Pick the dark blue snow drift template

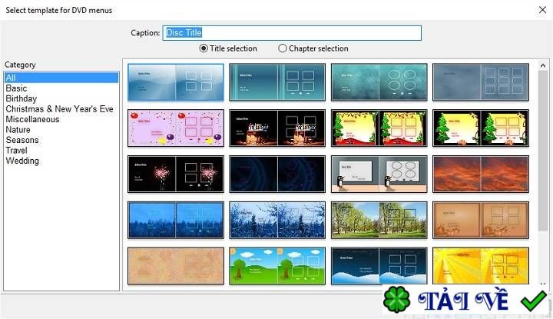click(x=379, y=266)
